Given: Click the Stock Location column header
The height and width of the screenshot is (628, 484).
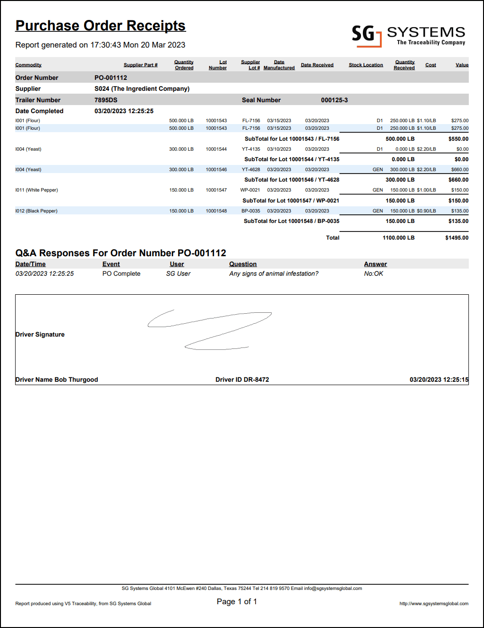Looking at the screenshot, I should coord(366,65).
